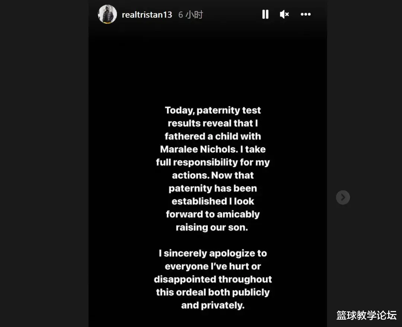
Task: Click the "I sincerely apologize to" line
Action: point(213,254)
